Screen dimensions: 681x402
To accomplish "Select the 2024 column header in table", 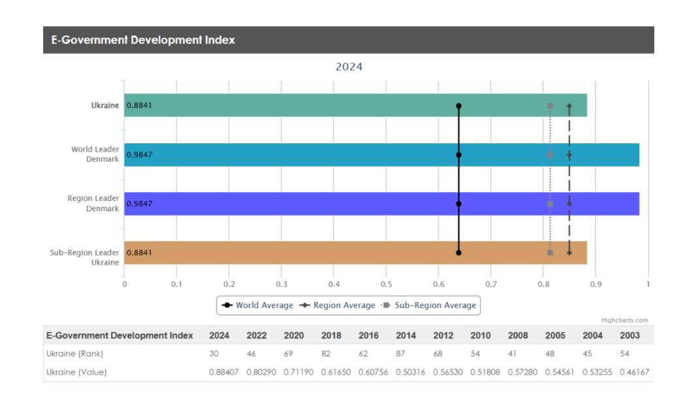I will click(x=219, y=335).
